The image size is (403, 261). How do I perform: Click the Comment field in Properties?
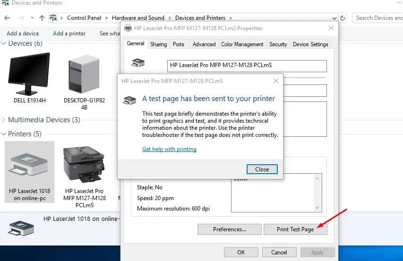[x=305, y=119]
